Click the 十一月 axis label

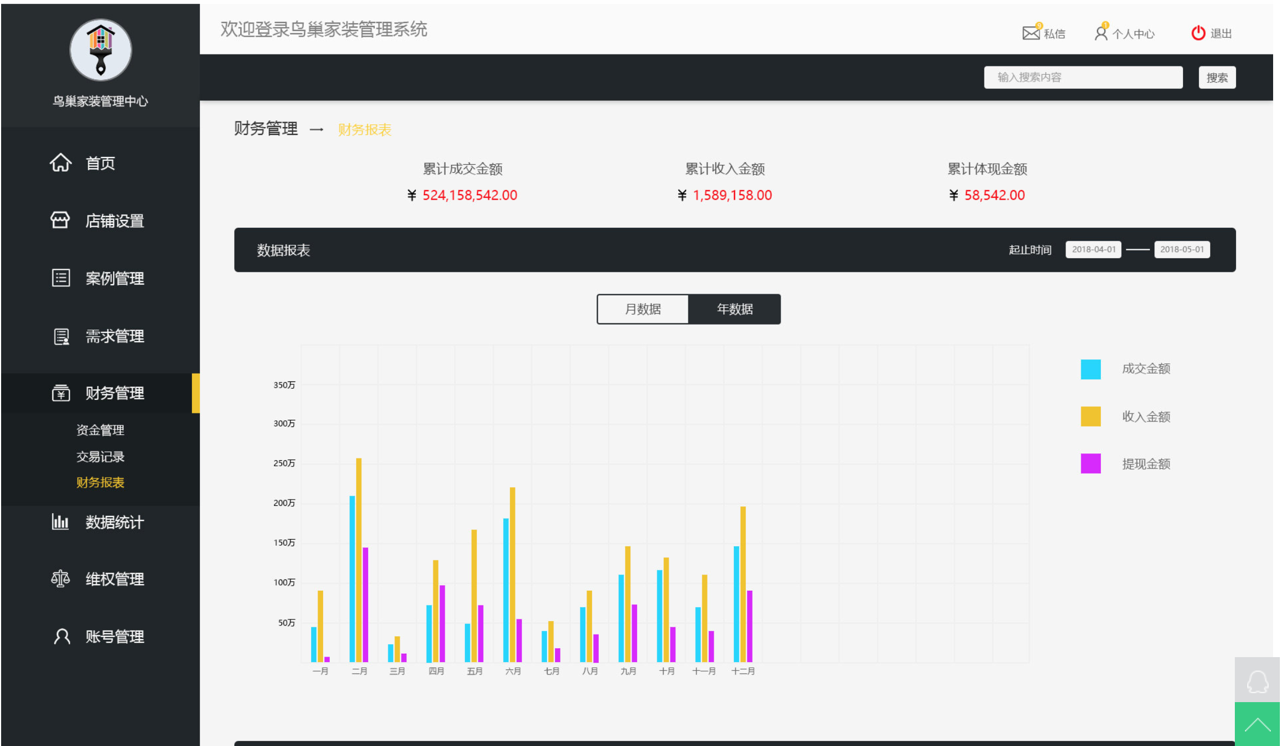[704, 671]
